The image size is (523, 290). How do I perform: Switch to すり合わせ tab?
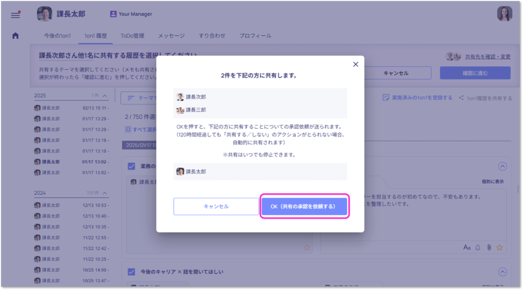point(212,36)
